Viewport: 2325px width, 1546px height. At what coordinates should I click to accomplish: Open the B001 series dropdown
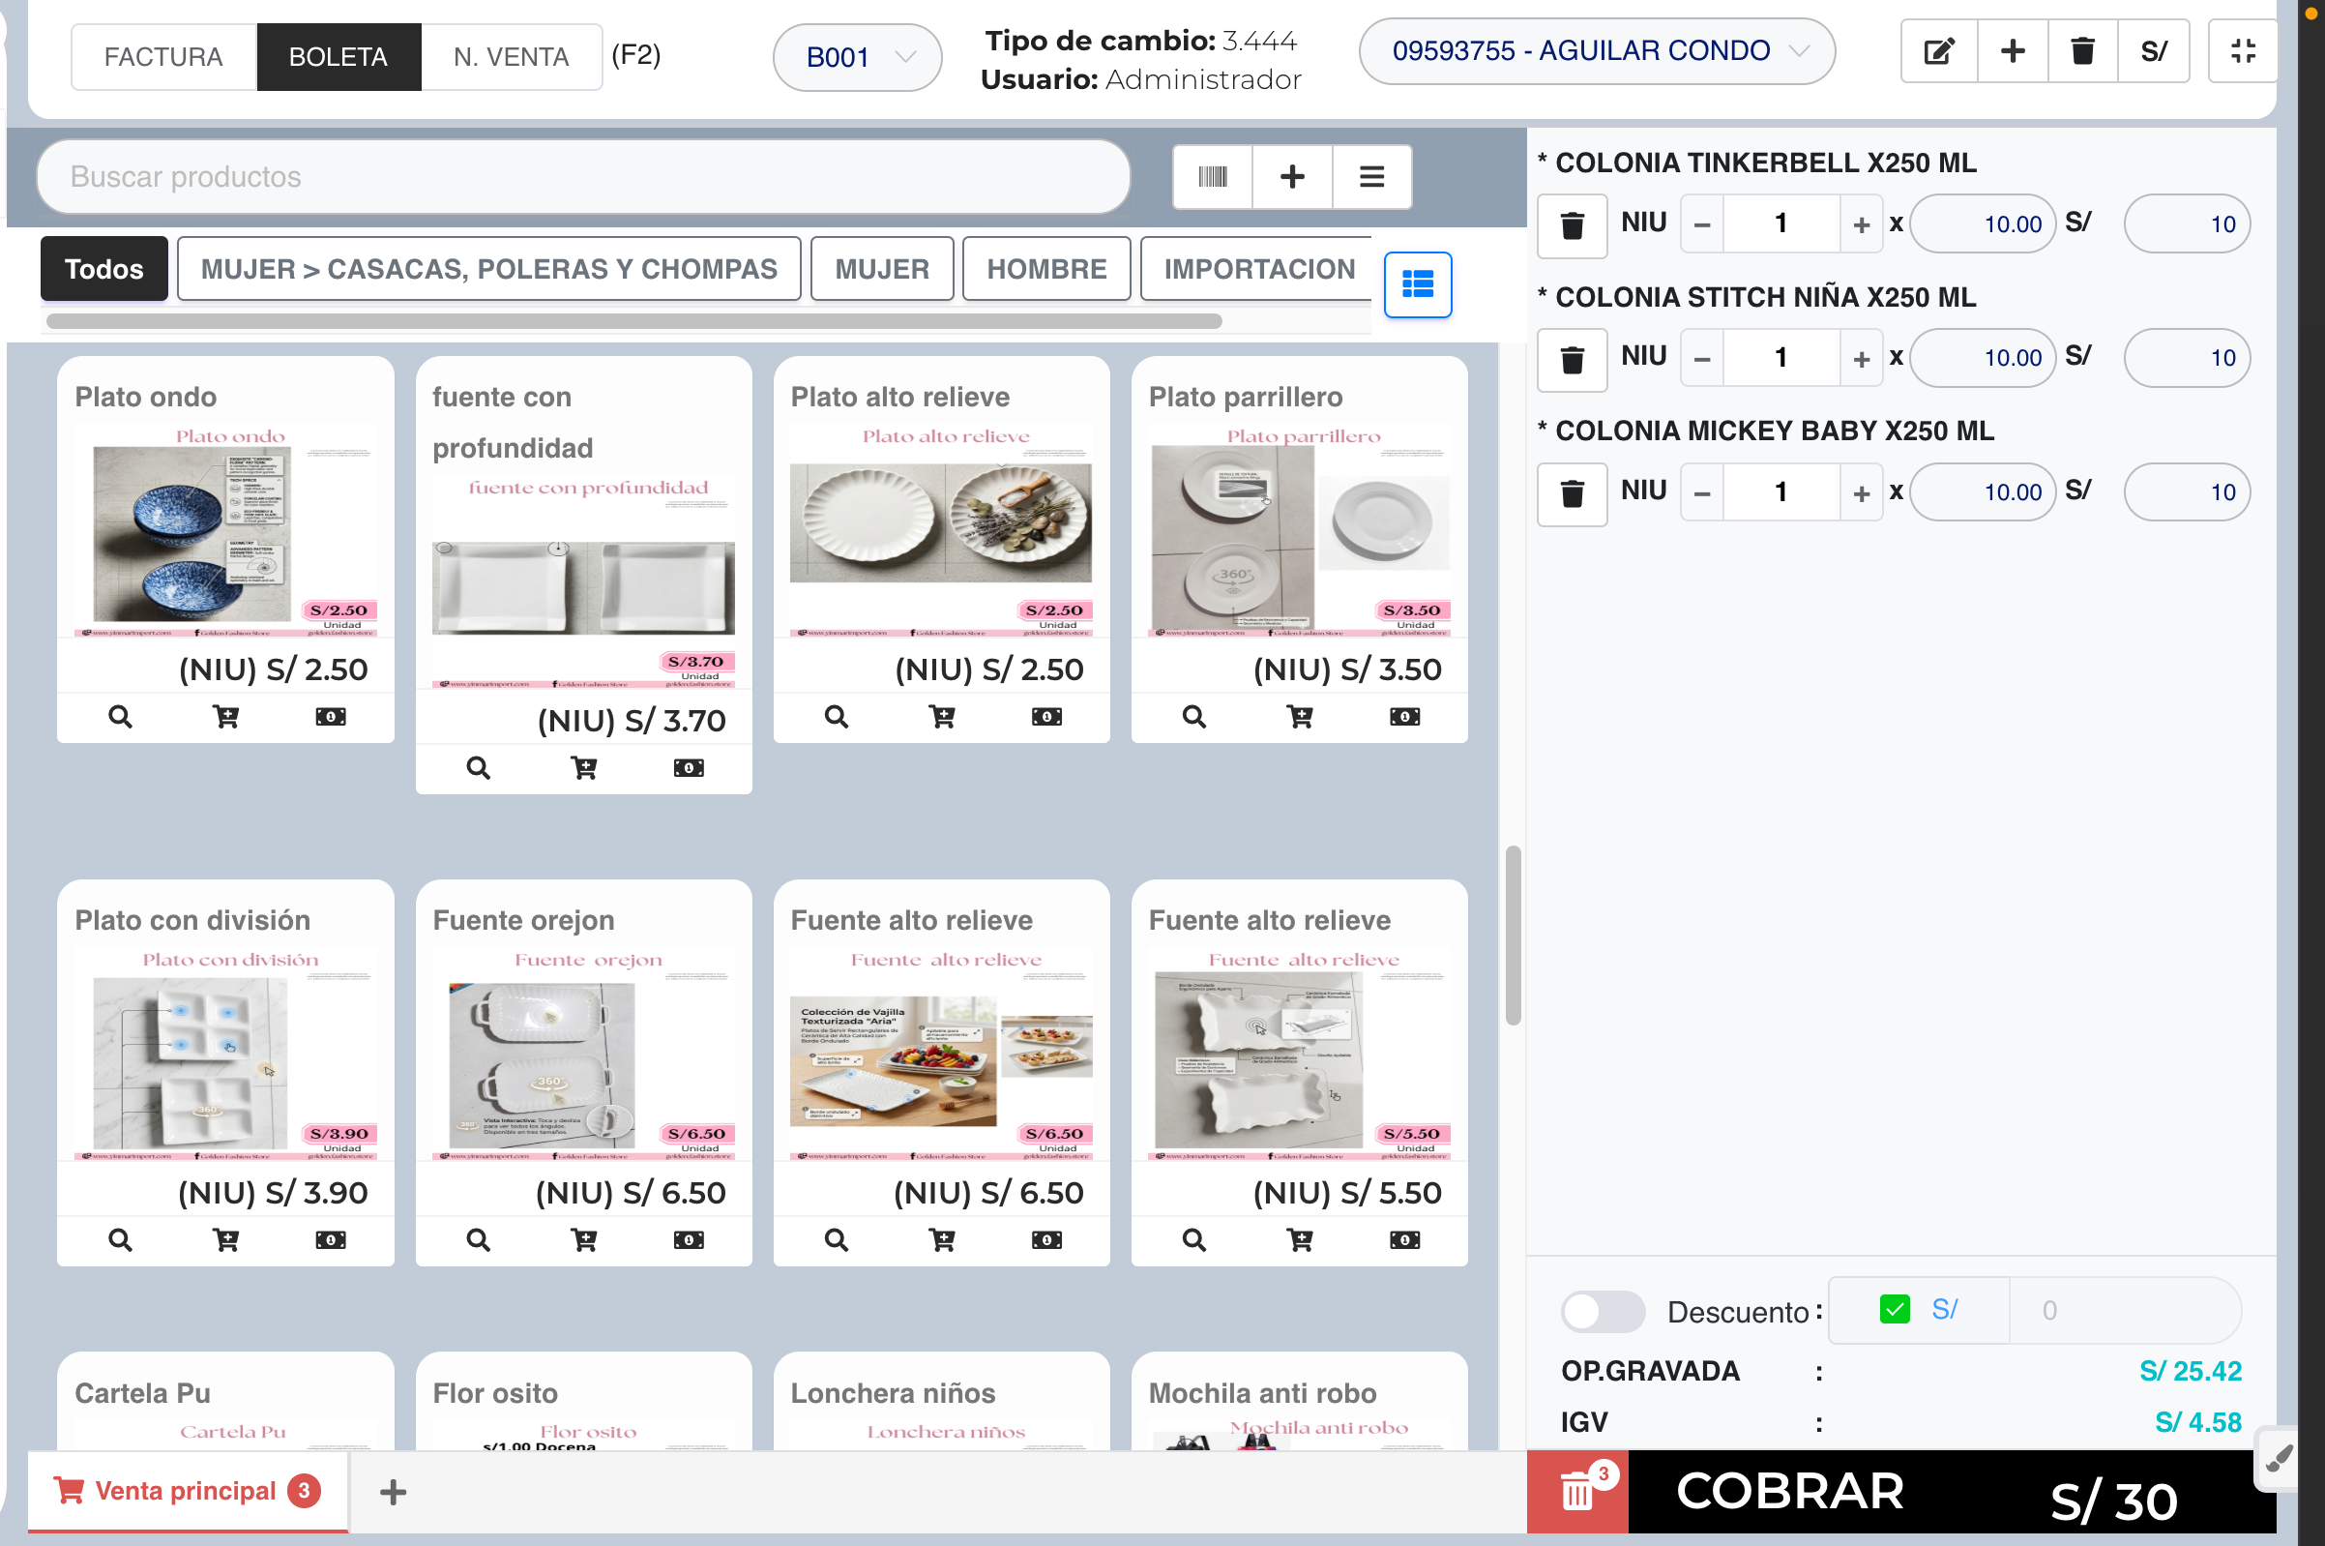coord(857,57)
